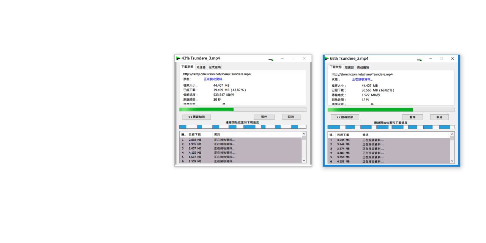
Task: Click scroll-down arrow of Tsundere_3.mp4 connection list
Action: click(x=304, y=161)
